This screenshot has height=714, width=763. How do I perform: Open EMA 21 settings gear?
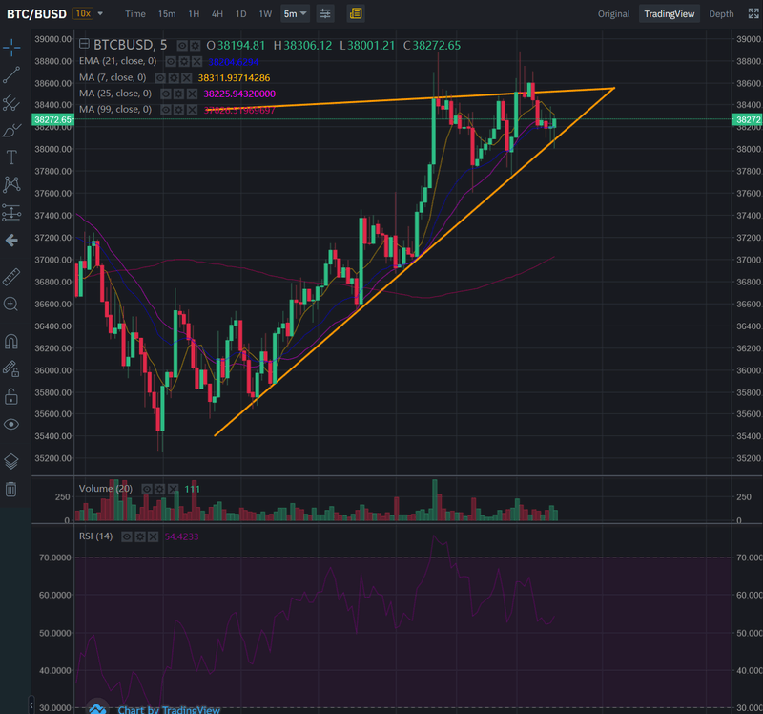point(184,61)
